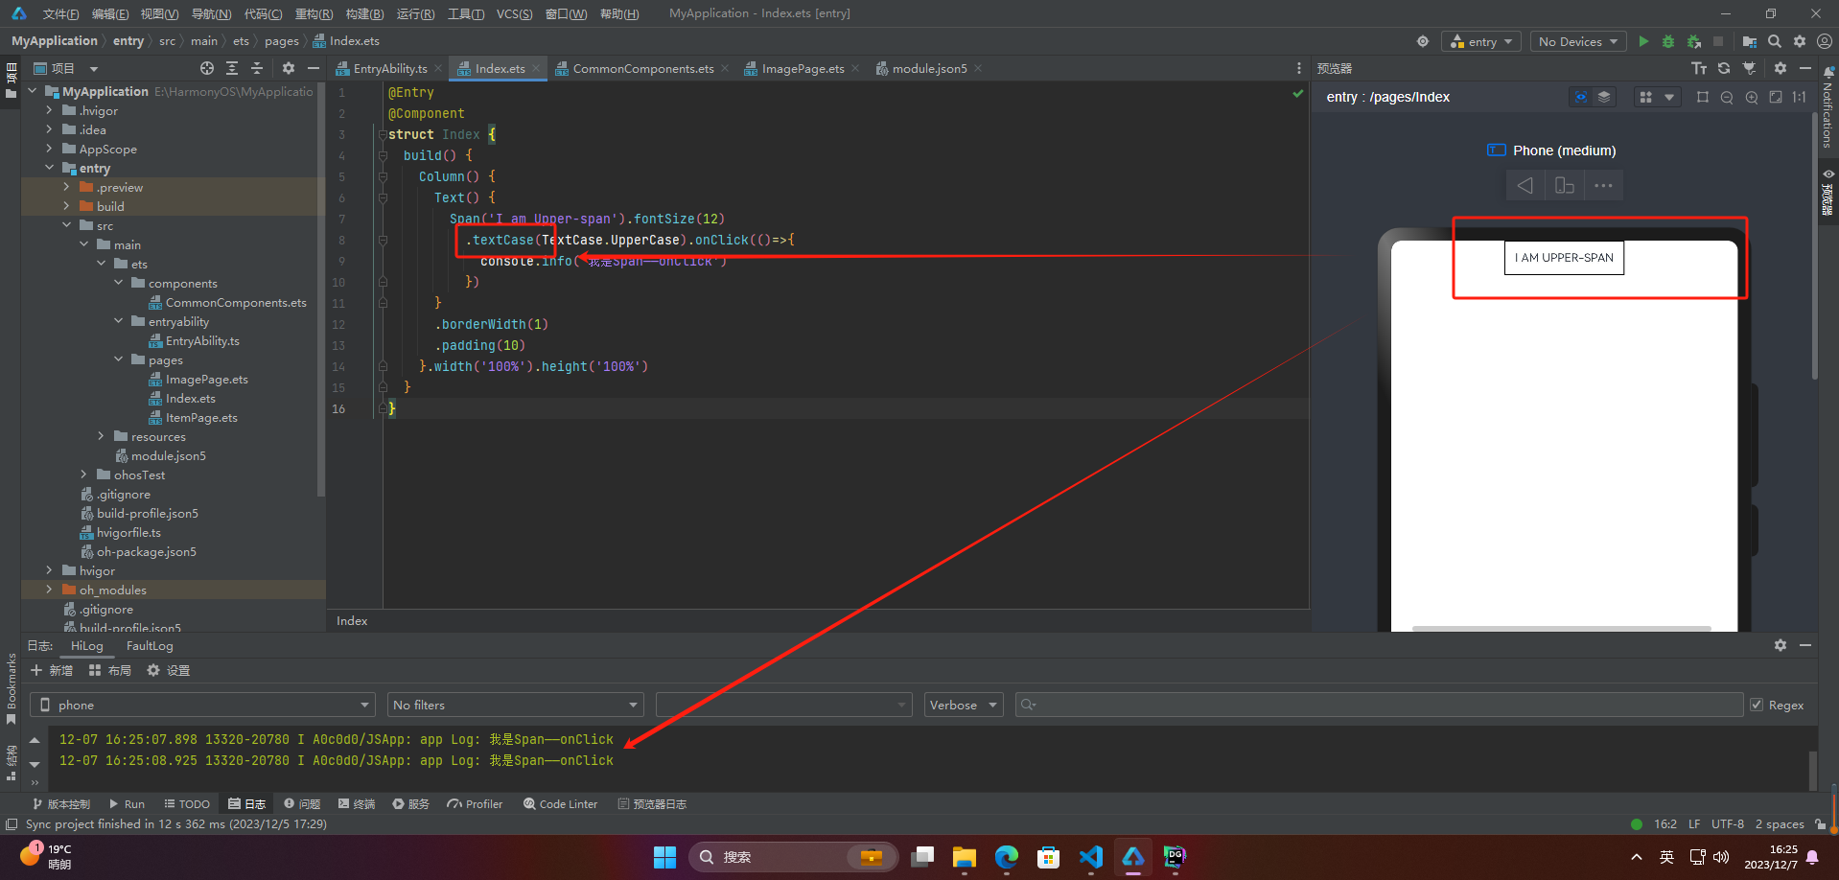Click the I AM UPPER-SPAN text in preview
Image resolution: width=1839 pixels, height=880 pixels.
coord(1564,257)
